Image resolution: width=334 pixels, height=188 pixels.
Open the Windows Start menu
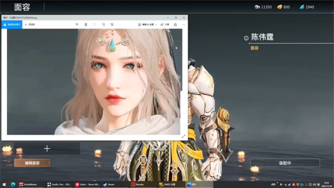click(4, 184)
